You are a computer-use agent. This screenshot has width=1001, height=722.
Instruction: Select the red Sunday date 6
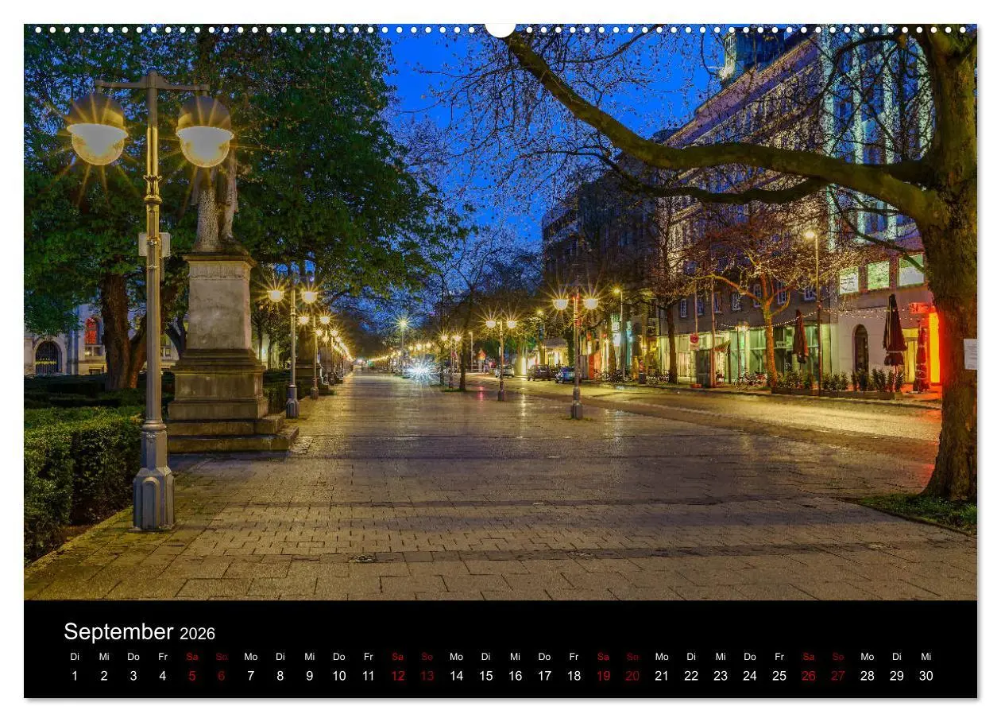point(222,676)
